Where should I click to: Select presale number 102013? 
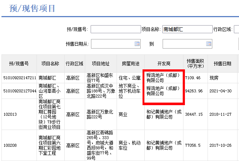tap(10, 114)
